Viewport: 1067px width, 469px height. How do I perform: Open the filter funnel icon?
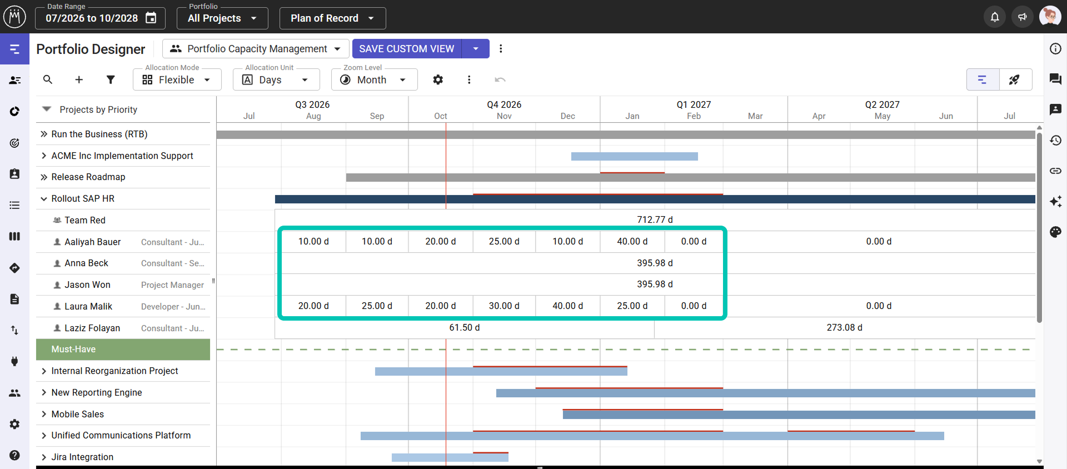[x=111, y=79]
